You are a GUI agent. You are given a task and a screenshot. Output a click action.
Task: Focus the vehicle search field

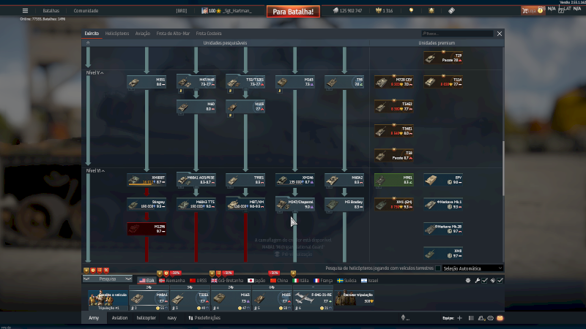[456, 34]
